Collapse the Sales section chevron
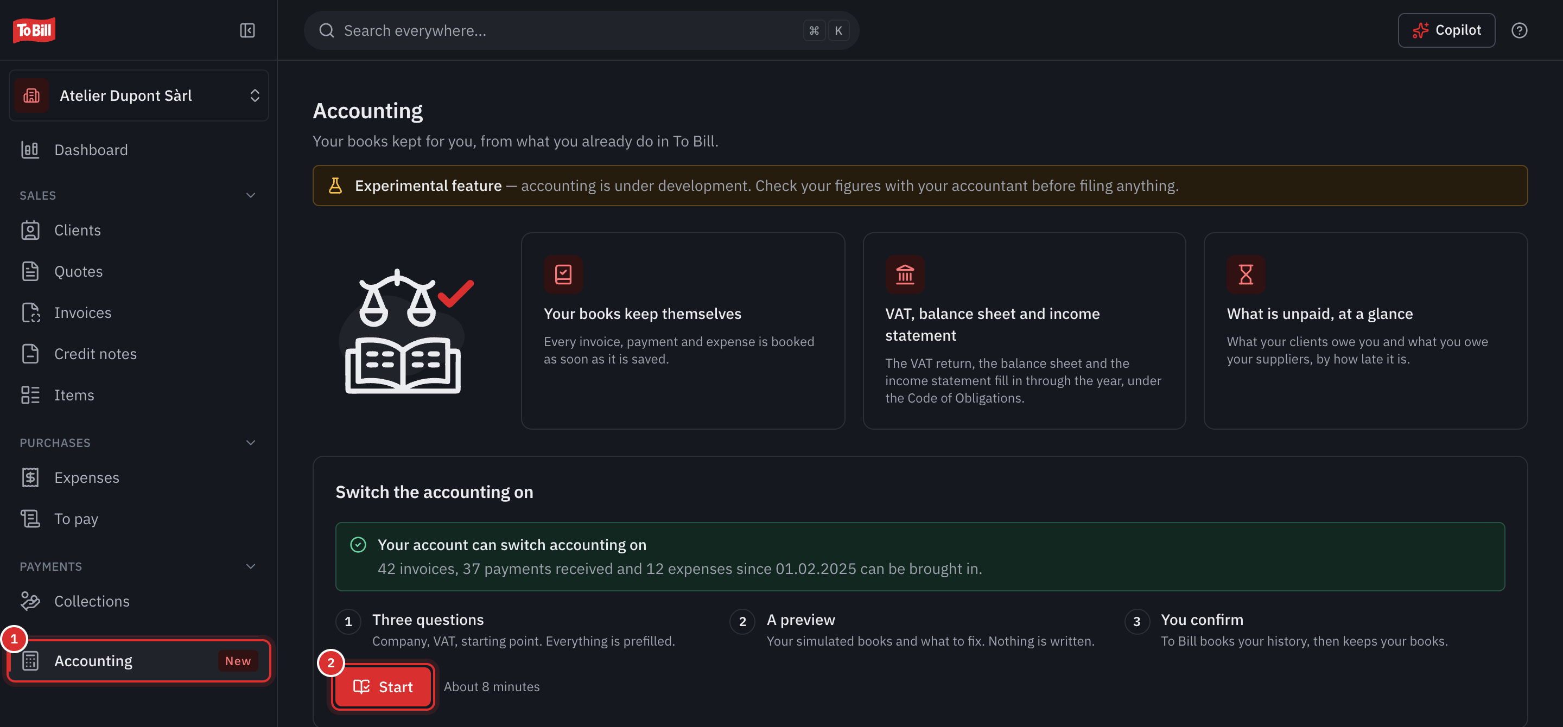 (x=251, y=195)
